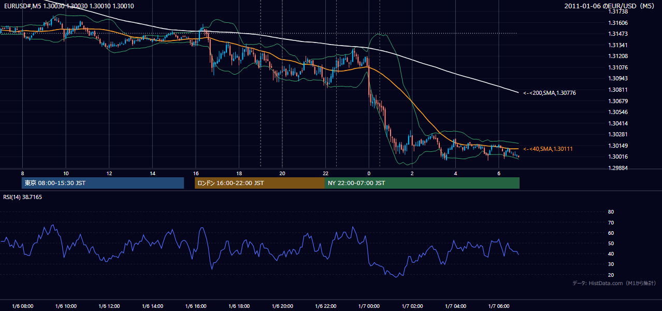Click hour tick 8 under price chart

[22, 173]
